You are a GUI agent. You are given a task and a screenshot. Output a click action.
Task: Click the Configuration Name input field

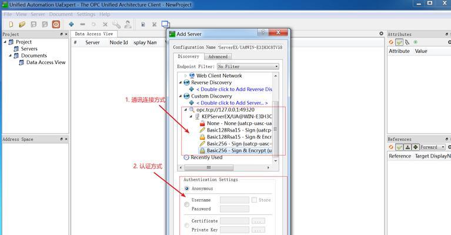(250, 47)
